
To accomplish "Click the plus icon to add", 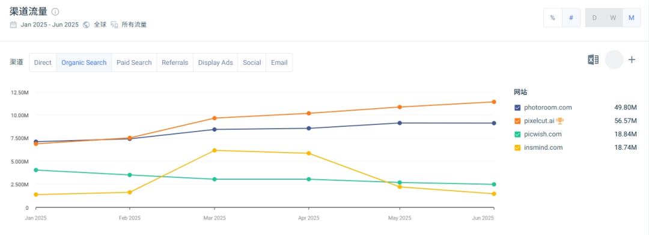I will [632, 60].
